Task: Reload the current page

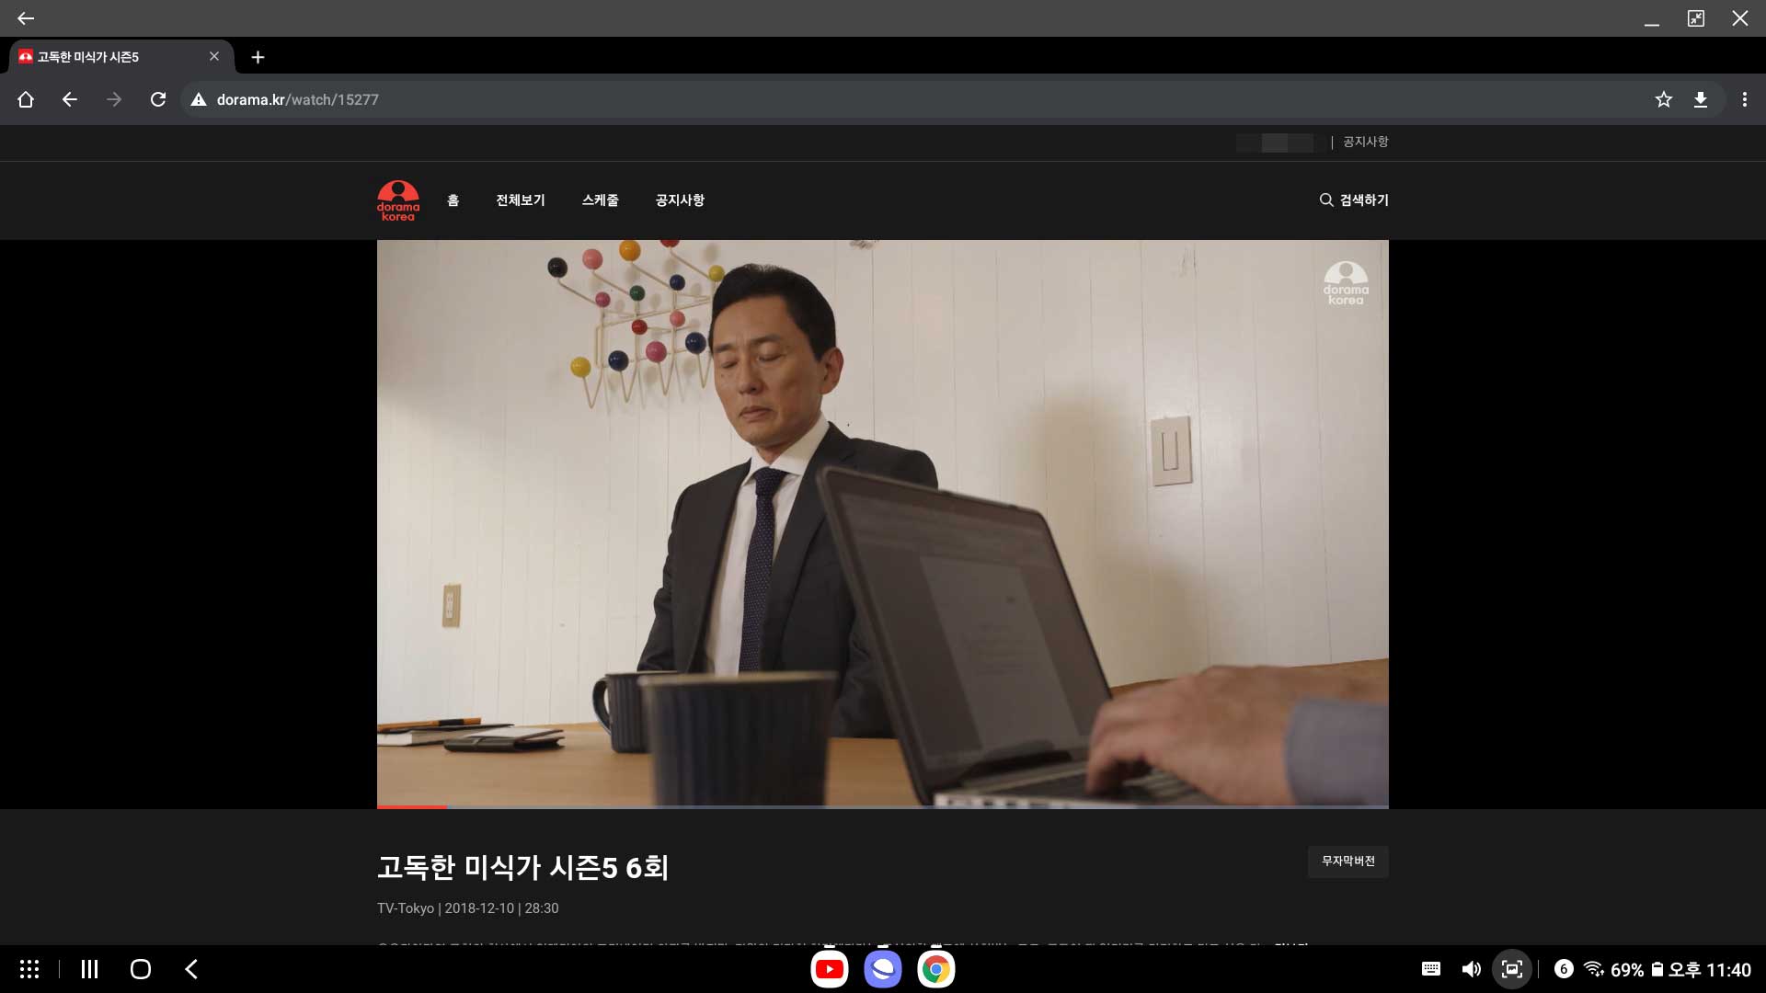Action: coord(158,99)
